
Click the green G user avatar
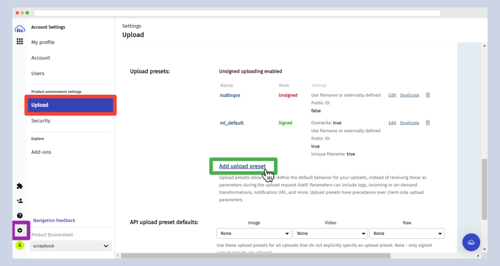coord(20,245)
